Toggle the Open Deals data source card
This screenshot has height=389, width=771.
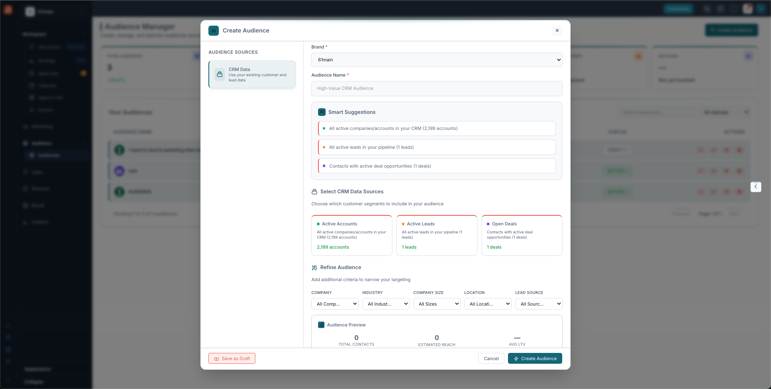pos(522,235)
